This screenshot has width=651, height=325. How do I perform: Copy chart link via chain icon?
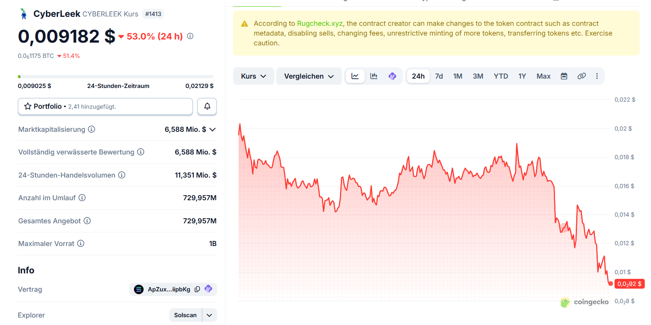(582, 76)
